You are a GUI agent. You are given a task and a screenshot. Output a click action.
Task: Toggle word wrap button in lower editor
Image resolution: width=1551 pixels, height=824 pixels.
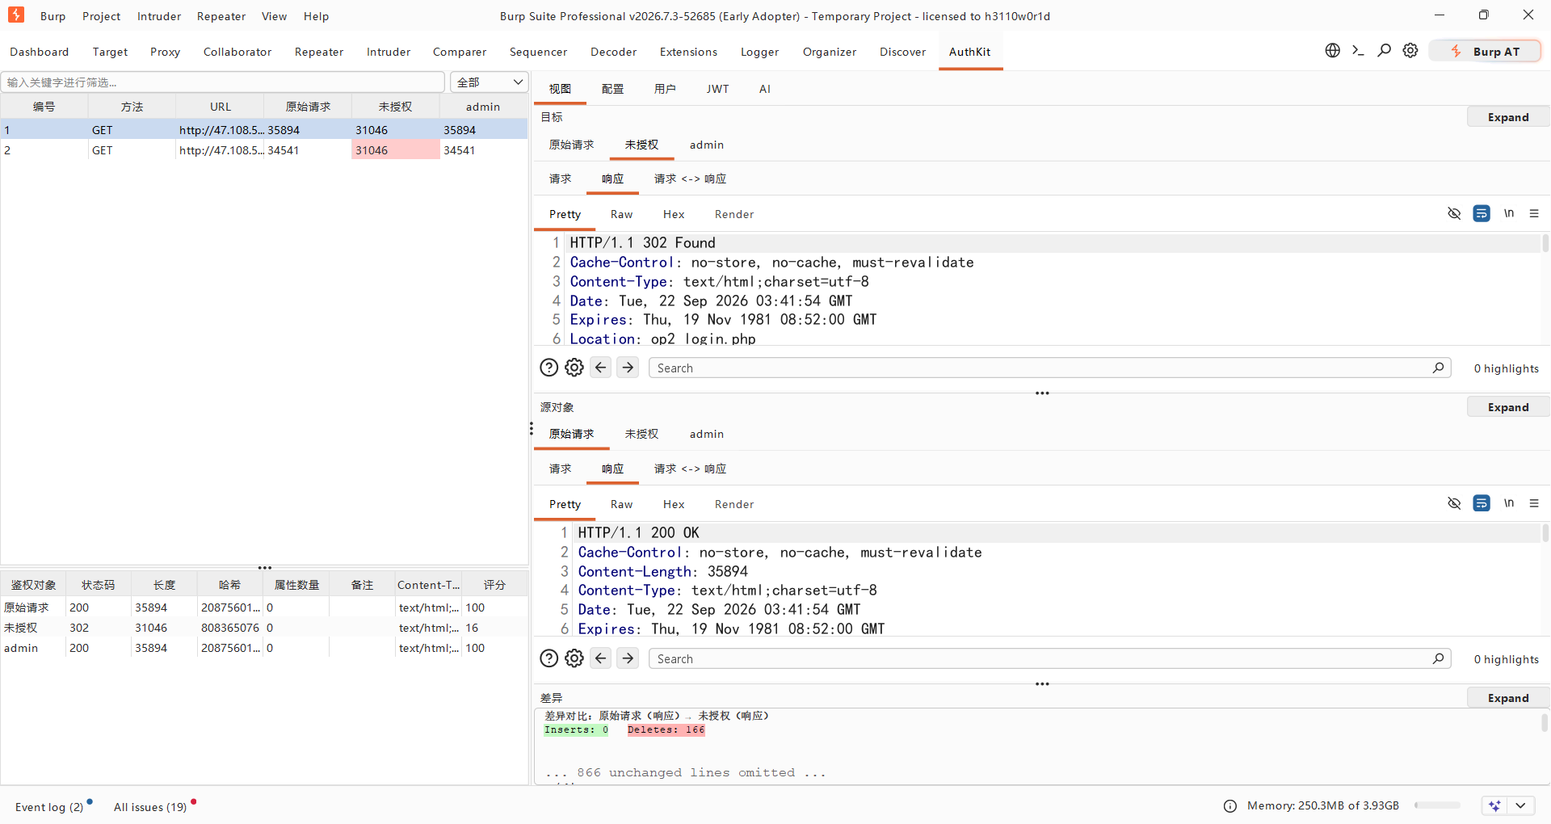point(1482,503)
